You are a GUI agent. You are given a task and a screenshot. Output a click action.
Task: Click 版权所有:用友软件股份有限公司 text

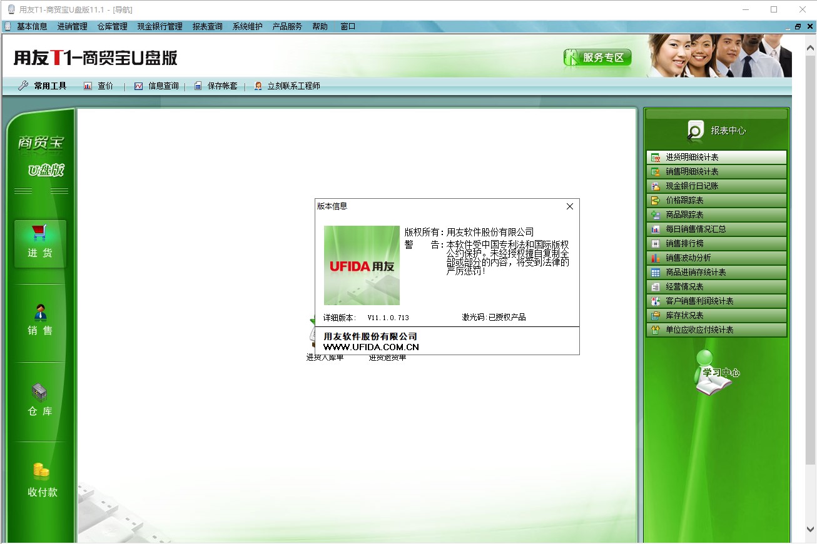tap(469, 232)
